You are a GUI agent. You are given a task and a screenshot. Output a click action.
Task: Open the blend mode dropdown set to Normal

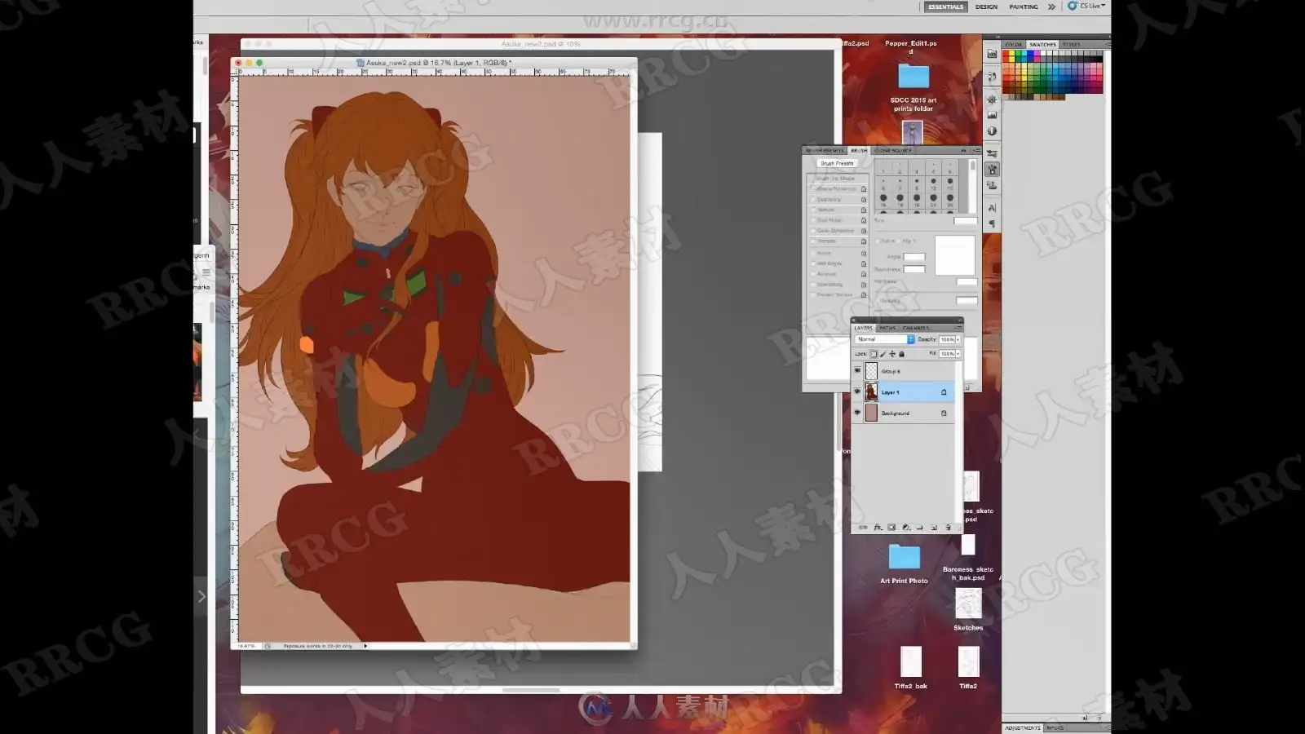tap(885, 339)
